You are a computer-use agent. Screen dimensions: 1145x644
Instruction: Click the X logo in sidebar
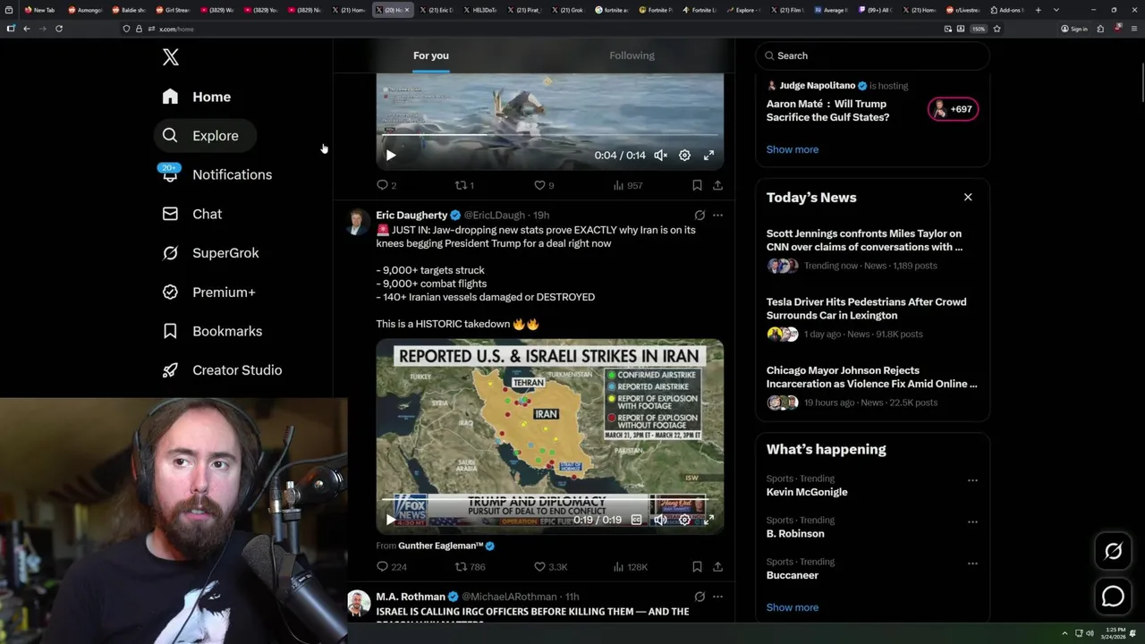coord(171,58)
